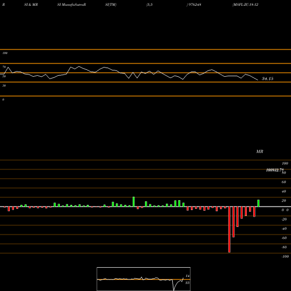Image resolution: width=291 pixels, height=291 pixels.
Task: Click the 33 label in mini chart
Action: click(187, 283)
